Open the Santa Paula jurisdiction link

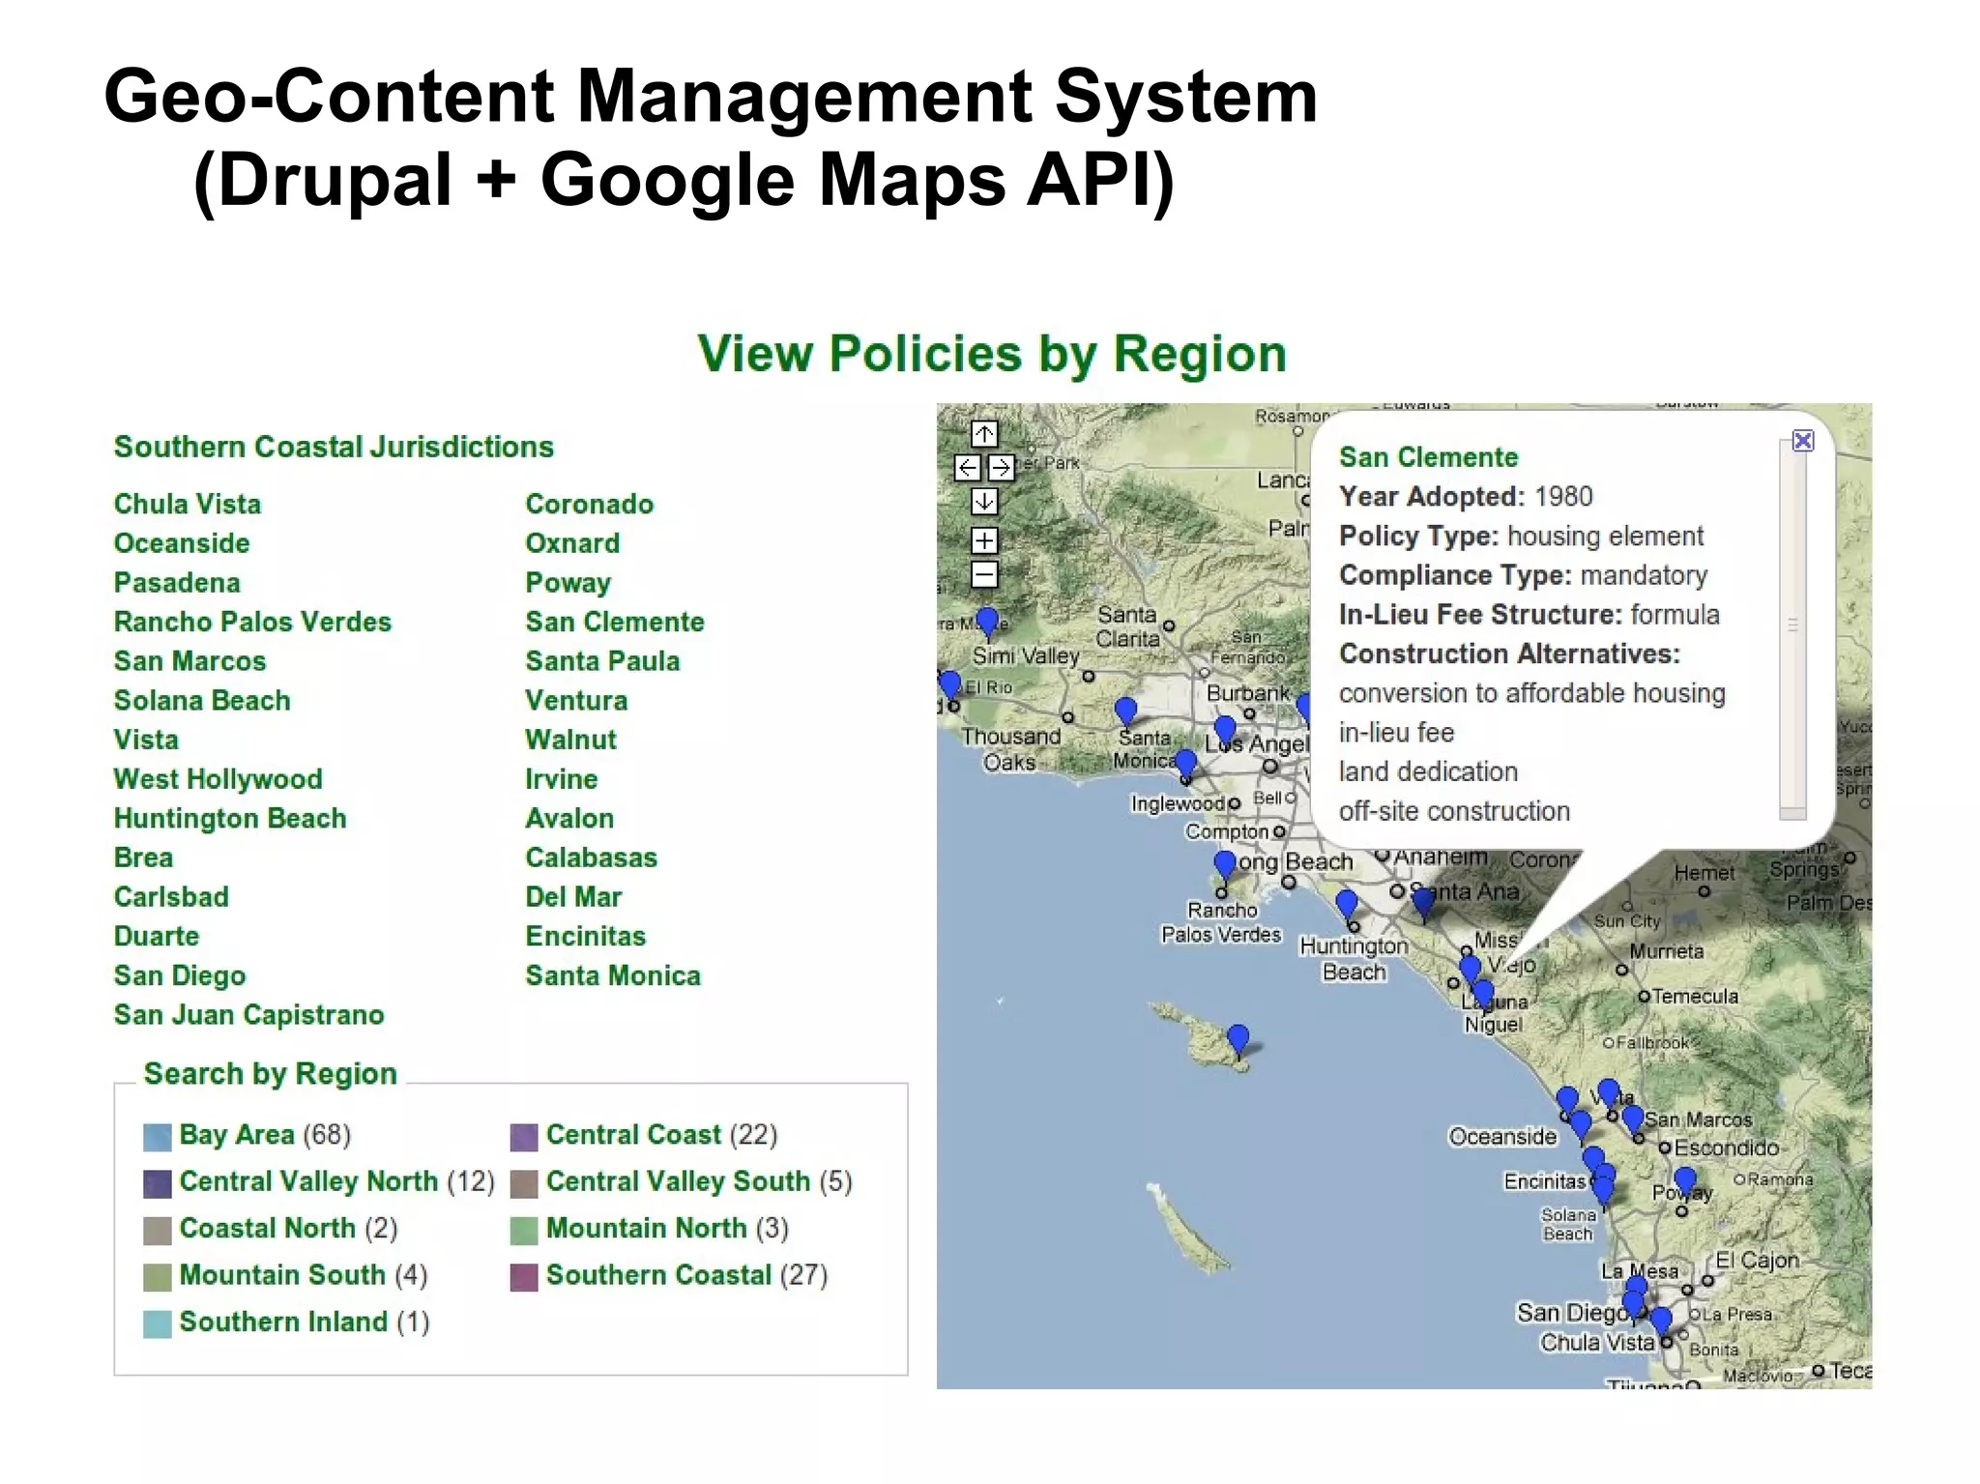click(x=602, y=661)
